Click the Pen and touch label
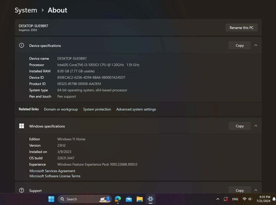Image resolution: width=276 pixels, height=205 pixels. point(40,96)
